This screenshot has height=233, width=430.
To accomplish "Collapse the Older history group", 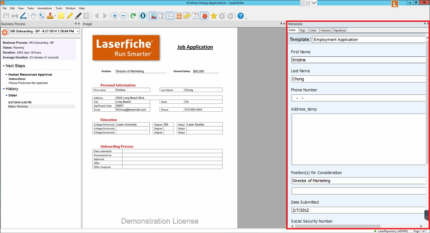I will [6, 95].
